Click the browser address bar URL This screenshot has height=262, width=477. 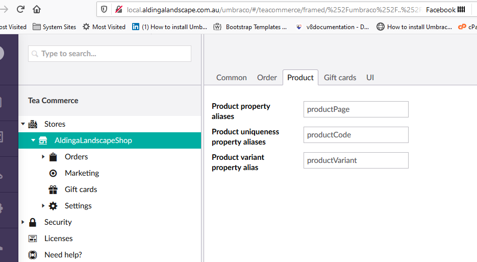pos(274,10)
